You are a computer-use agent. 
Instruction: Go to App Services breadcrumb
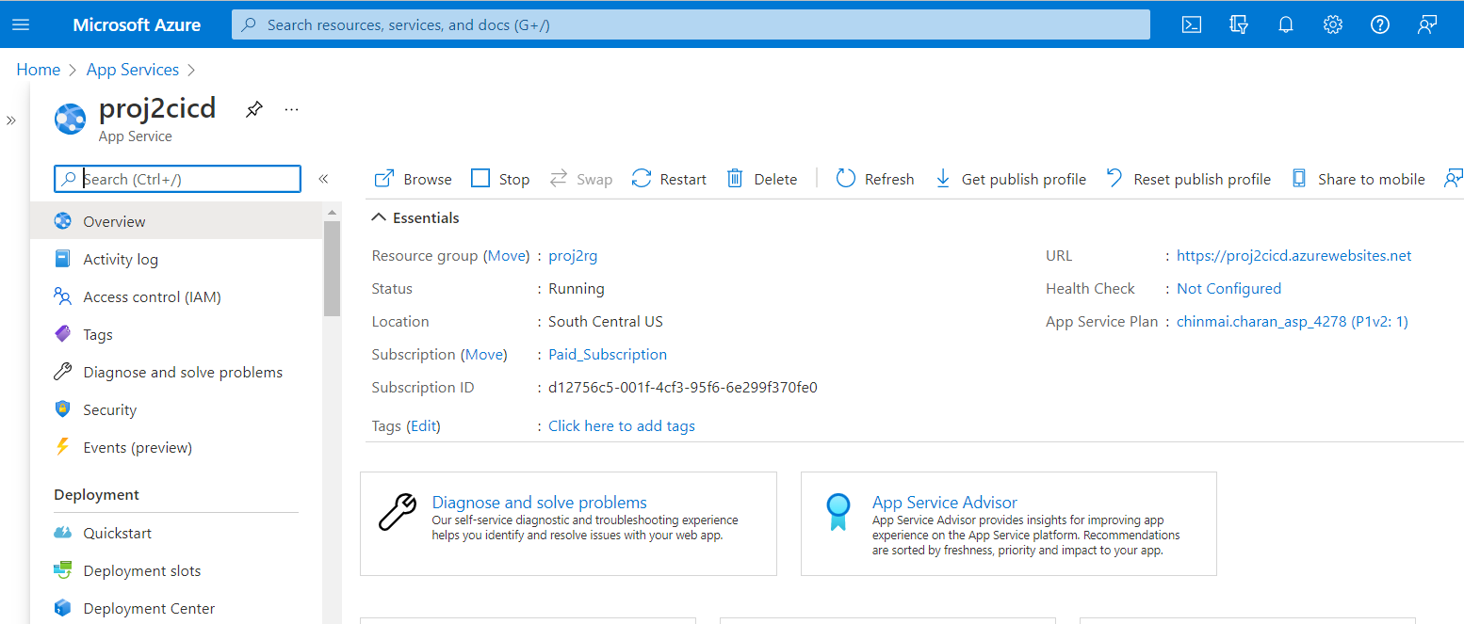[x=133, y=70]
